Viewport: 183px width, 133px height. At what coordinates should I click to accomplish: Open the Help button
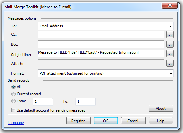(161, 121)
